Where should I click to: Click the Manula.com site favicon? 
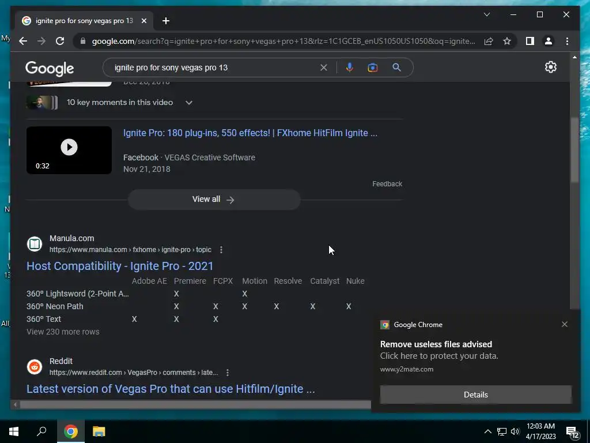[35, 244]
